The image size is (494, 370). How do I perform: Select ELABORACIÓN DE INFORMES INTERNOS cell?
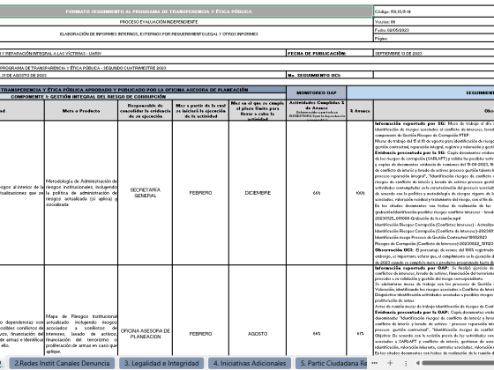186,34
